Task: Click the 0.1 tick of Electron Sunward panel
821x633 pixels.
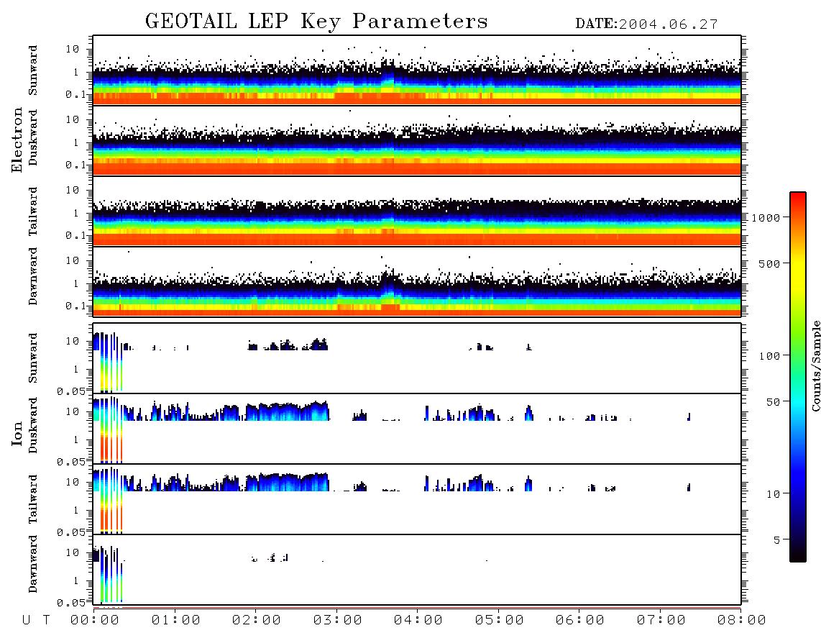Action: click(x=76, y=94)
